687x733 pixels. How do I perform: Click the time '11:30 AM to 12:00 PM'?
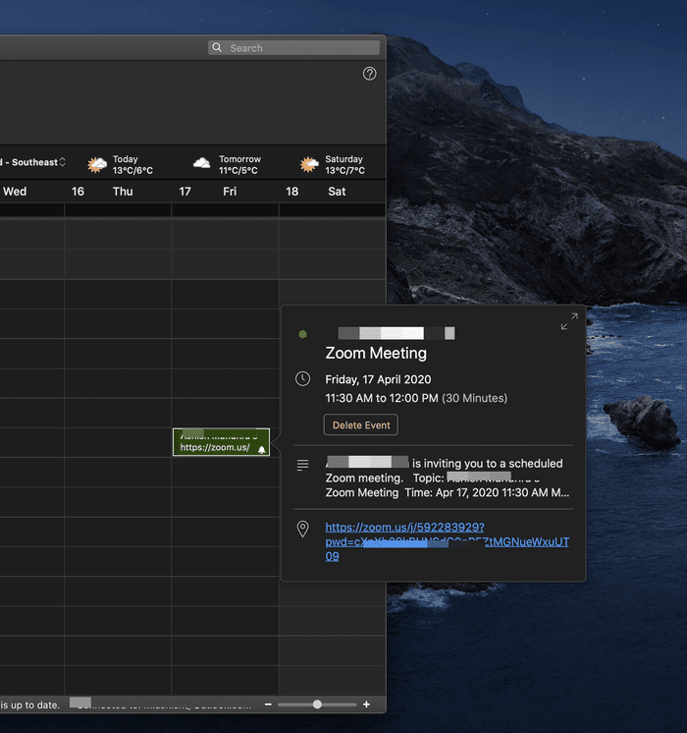pyautogui.click(x=382, y=398)
